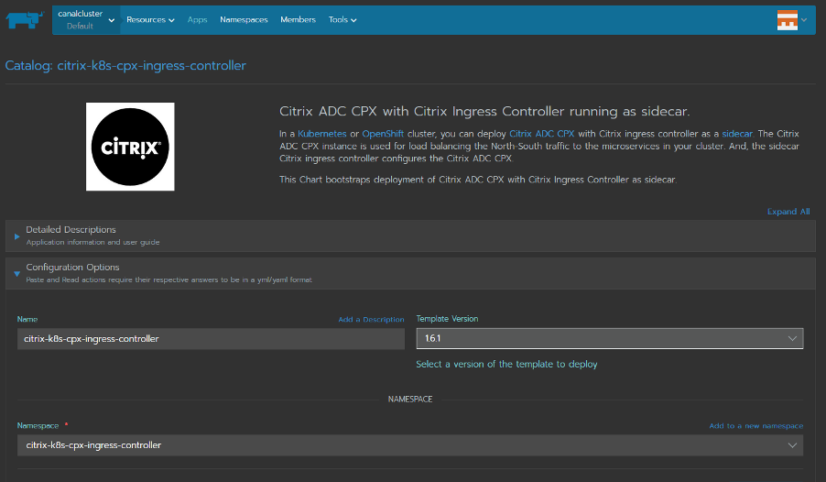Click Add a Description link
826x482 pixels.
pyautogui.click(x=371, y=320)
